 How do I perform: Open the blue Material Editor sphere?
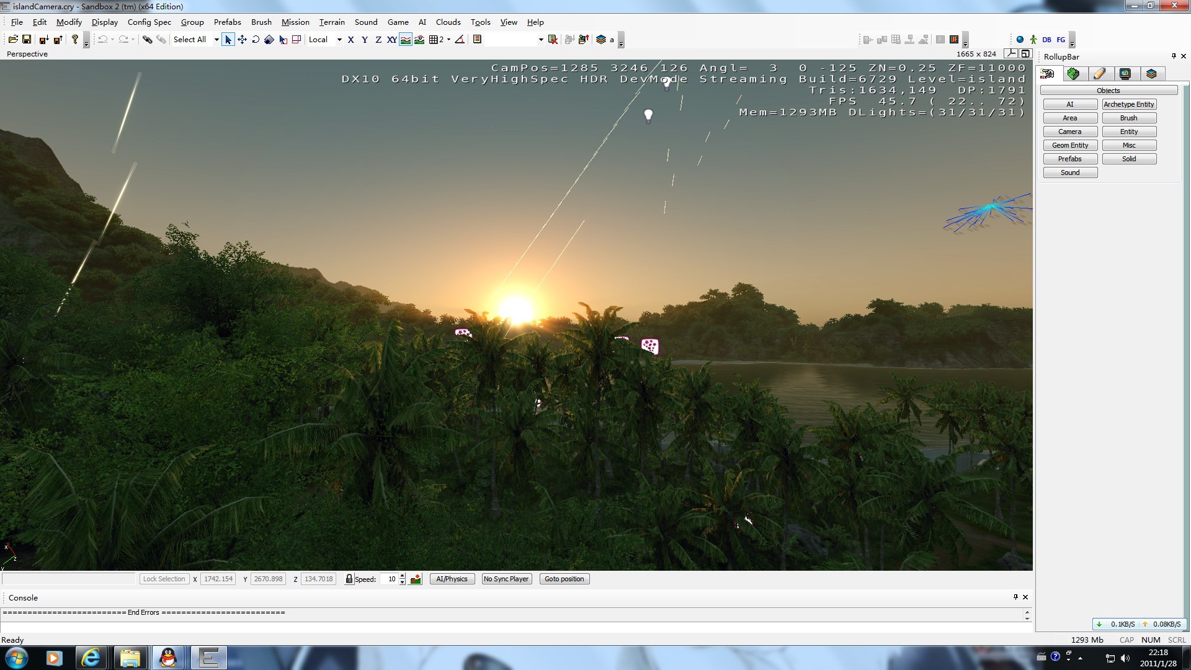(x=1020, y=40)
